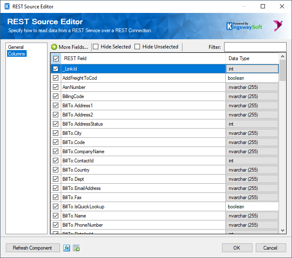Toggle Hide Unselected checkbox

pos(137,47)
